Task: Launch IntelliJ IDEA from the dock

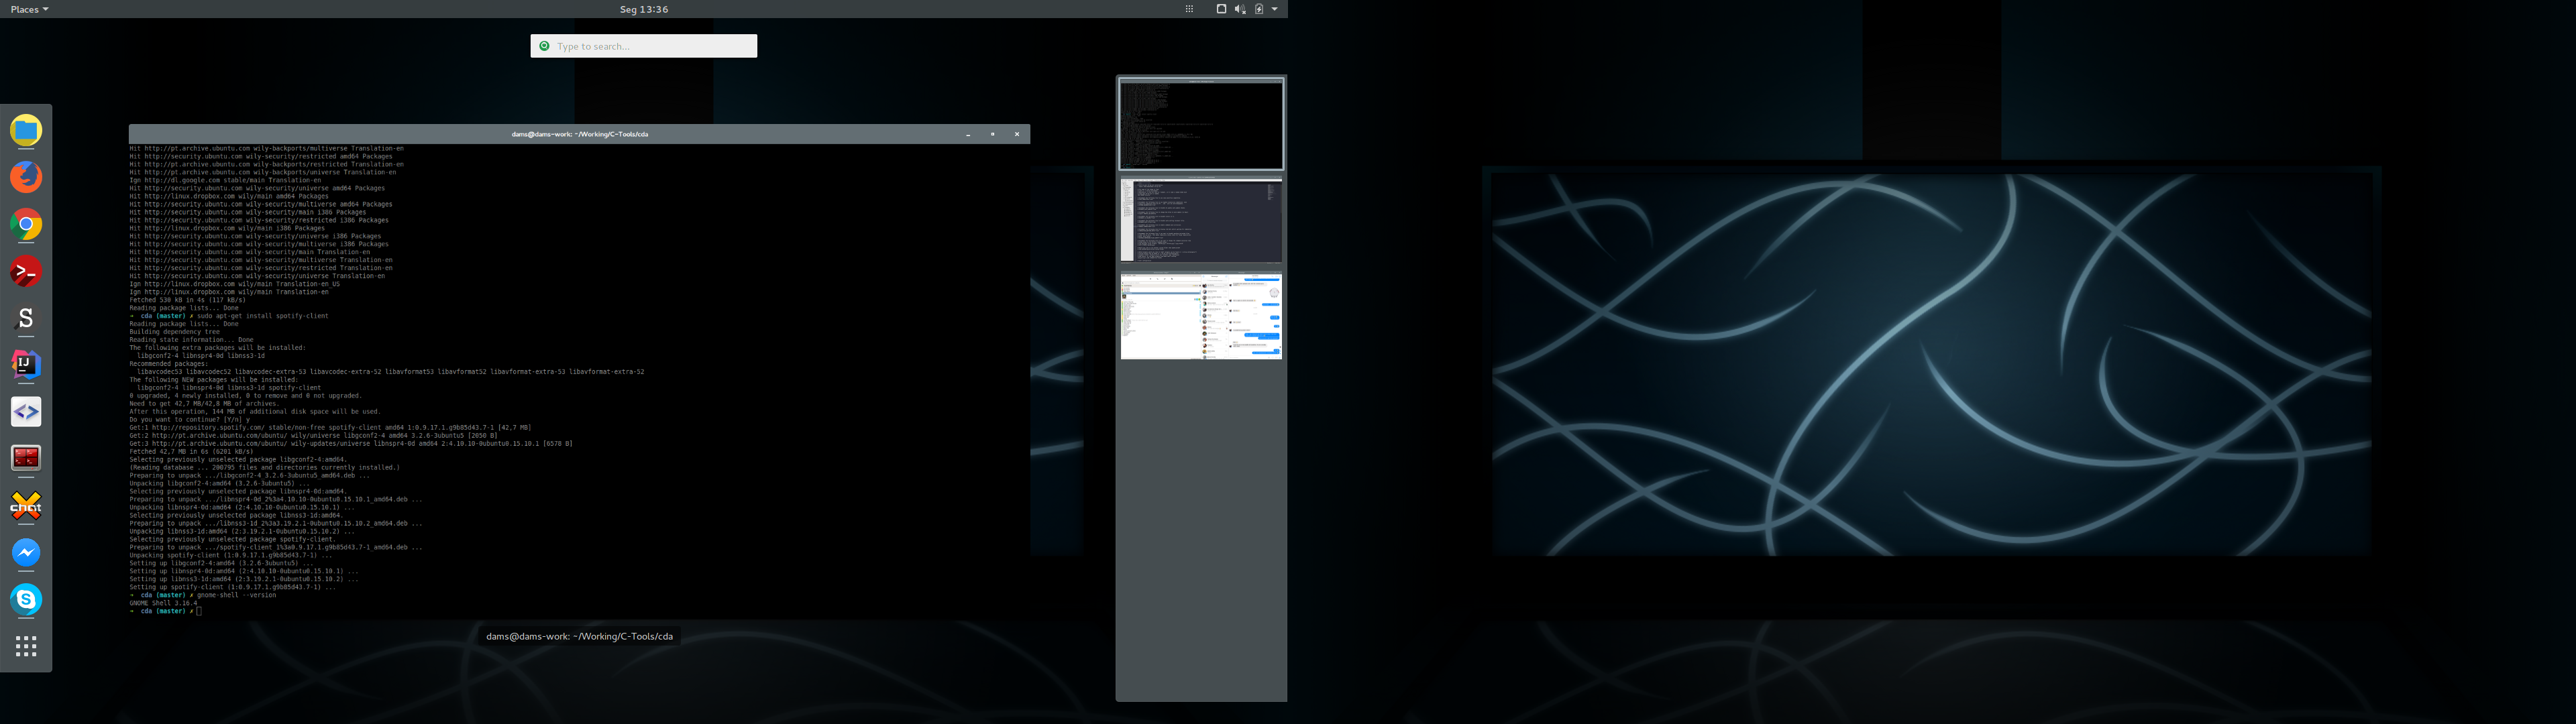Action: (x=26, y=365)
